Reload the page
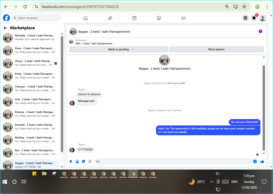 tap(25, 7)
